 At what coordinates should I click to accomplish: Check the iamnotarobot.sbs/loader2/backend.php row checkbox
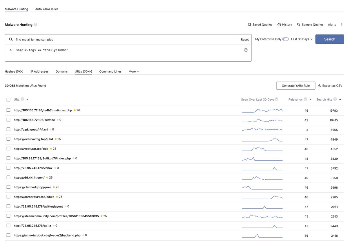tap(8, 235)
